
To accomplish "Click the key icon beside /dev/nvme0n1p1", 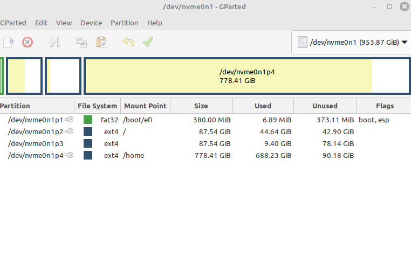I will tap(69, 120).
